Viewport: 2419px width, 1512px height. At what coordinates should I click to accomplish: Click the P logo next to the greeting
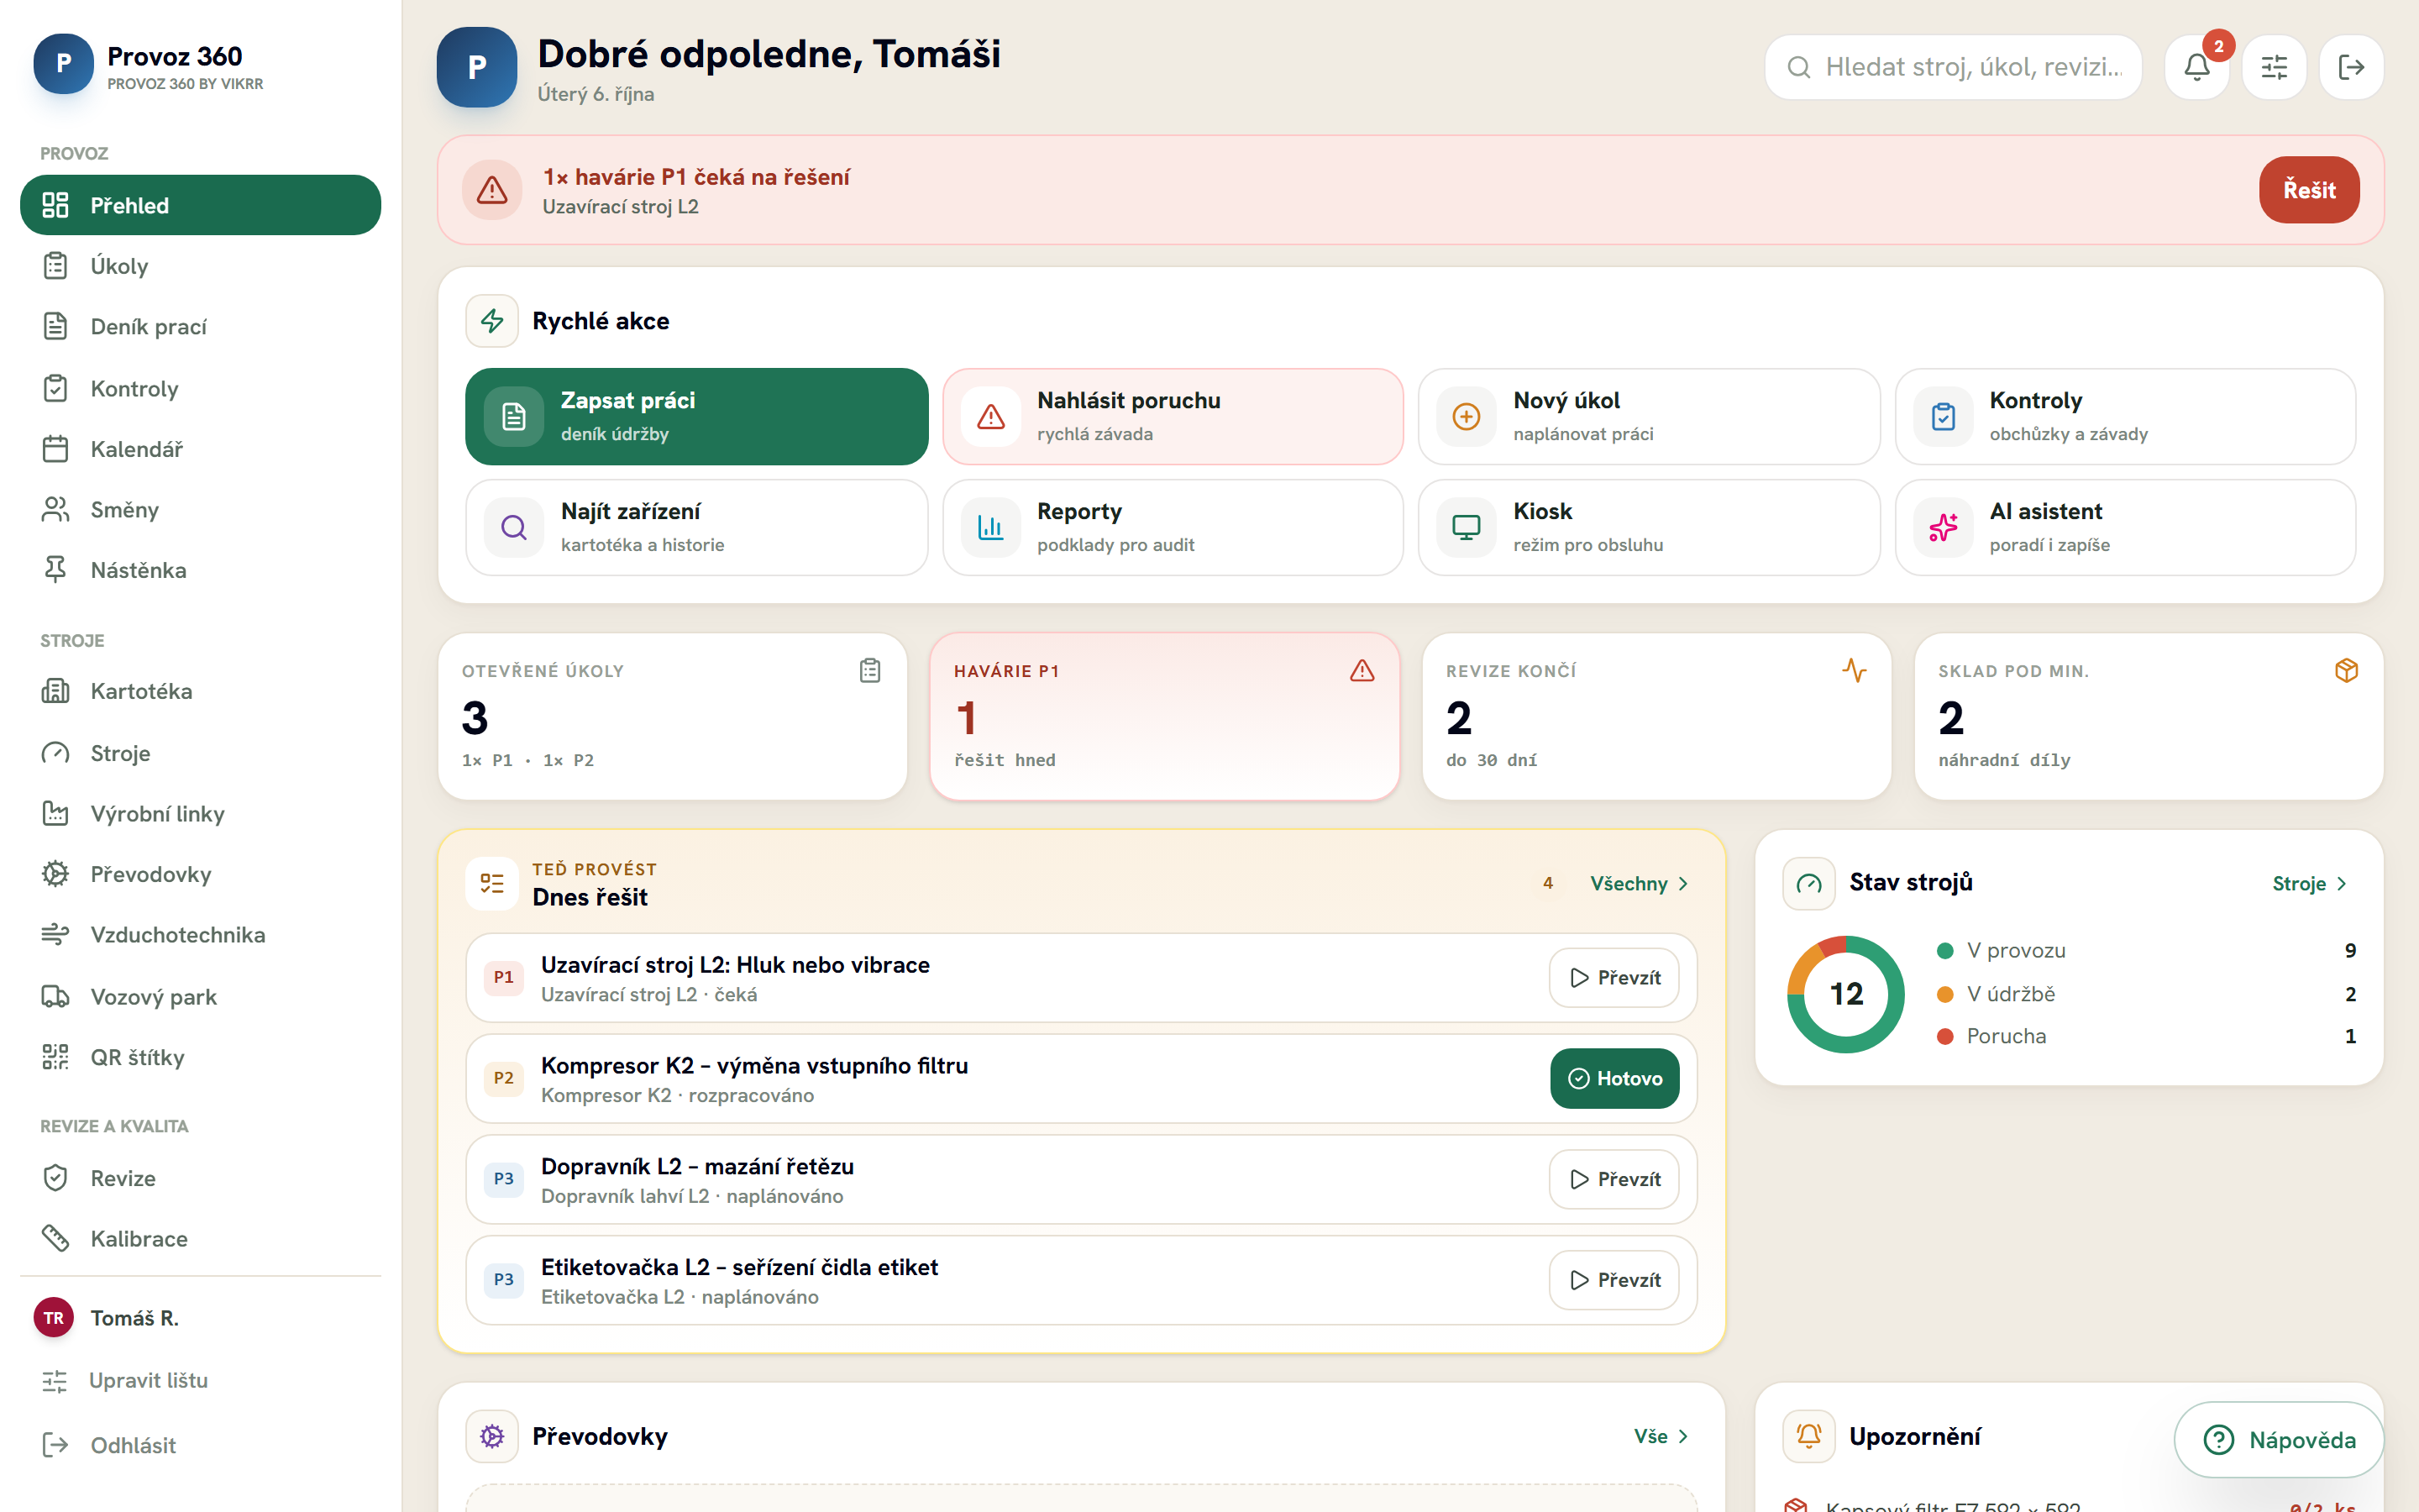click(x=477, y=67)
